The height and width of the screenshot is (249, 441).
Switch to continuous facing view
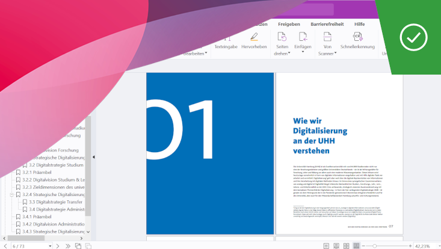356,246
